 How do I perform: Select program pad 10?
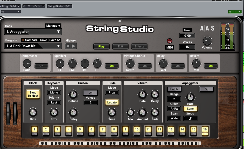(x=137, y=131)
